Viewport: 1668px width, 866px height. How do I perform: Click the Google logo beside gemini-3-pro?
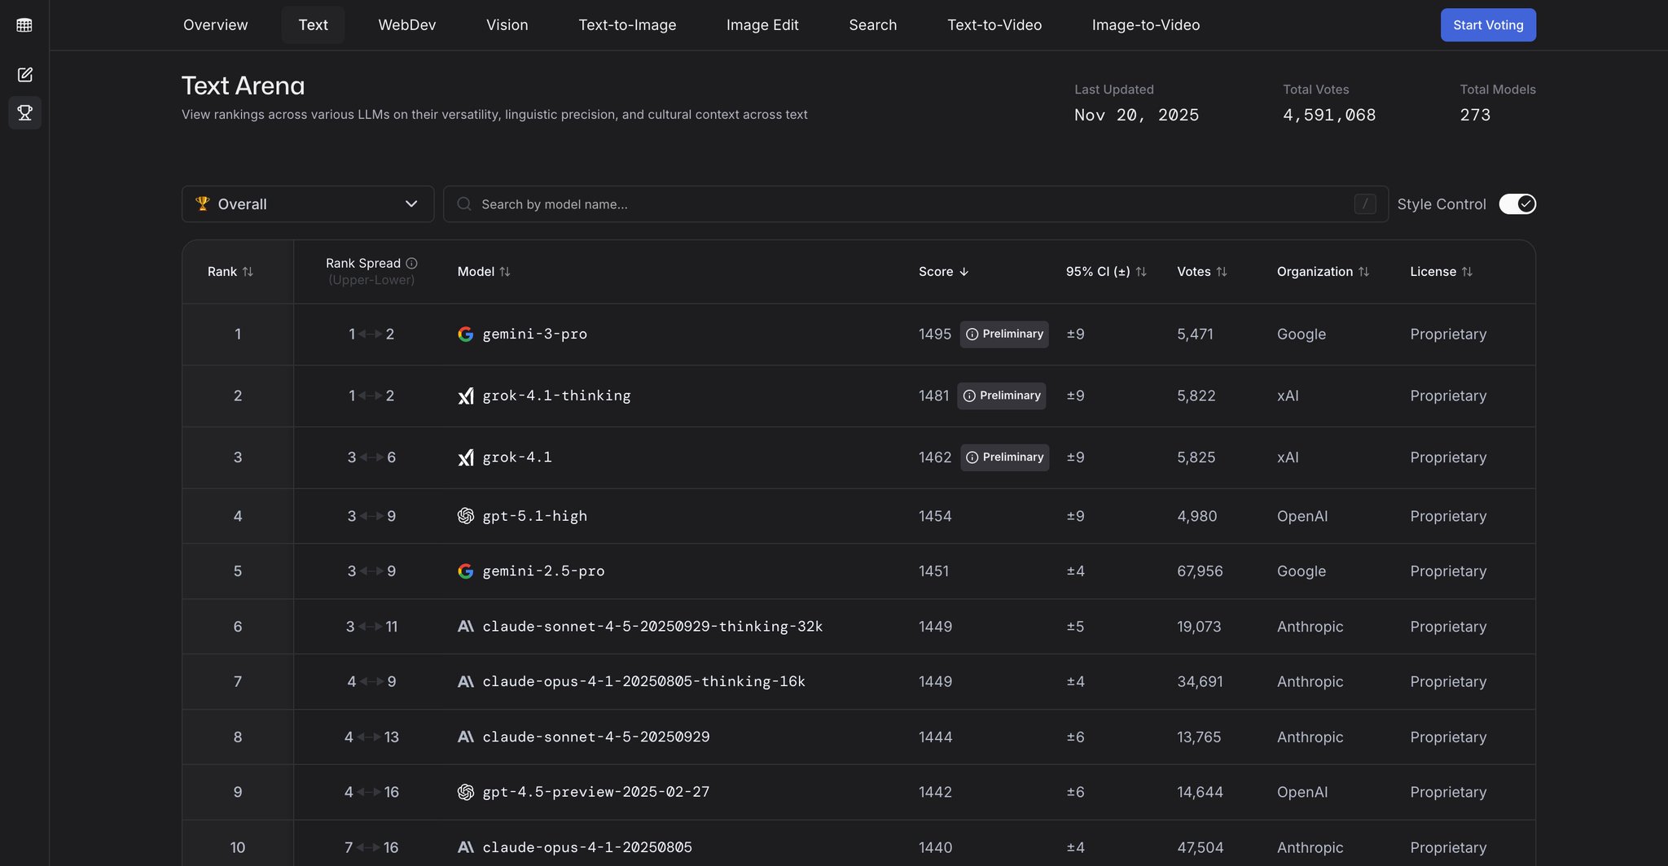click(x=466, y=335)
